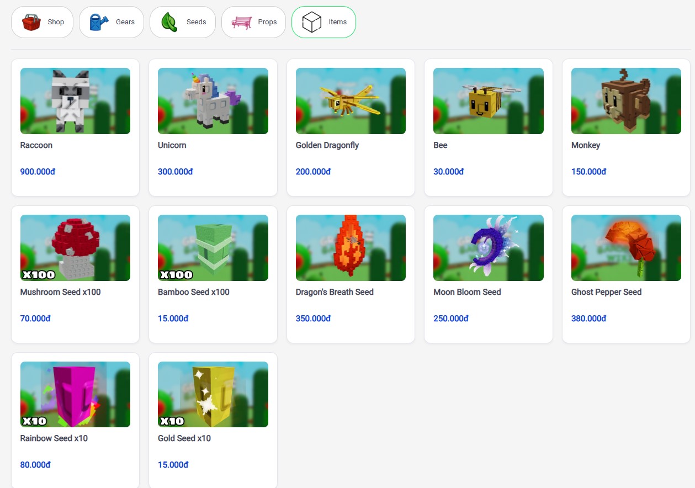Select the Ghost Pepper Seed title
Viewport: 695px width, 488px height.
coord(606,292)
